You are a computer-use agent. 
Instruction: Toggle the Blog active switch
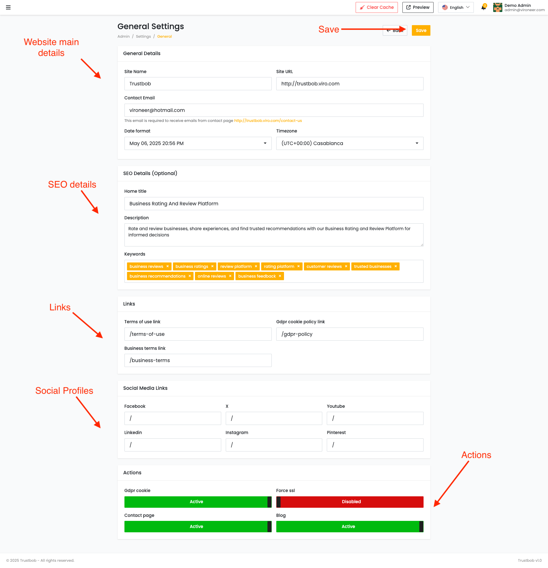point(350,527)
